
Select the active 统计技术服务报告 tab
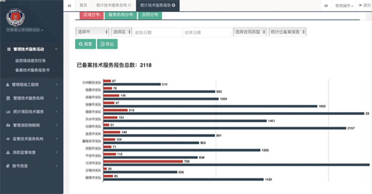158,5
